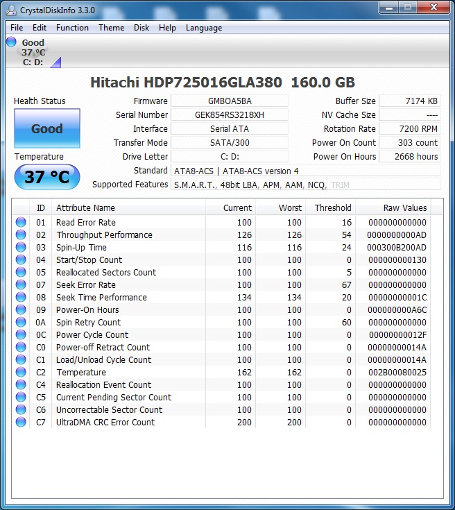Image resolution: width=455 pixels, height=510 pixels.
Task: Click the Supported Features field
Action: pos(306,185)
